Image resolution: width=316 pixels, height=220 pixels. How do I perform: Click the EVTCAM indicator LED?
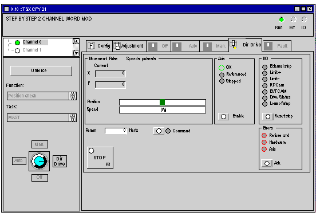click(264, 92)
